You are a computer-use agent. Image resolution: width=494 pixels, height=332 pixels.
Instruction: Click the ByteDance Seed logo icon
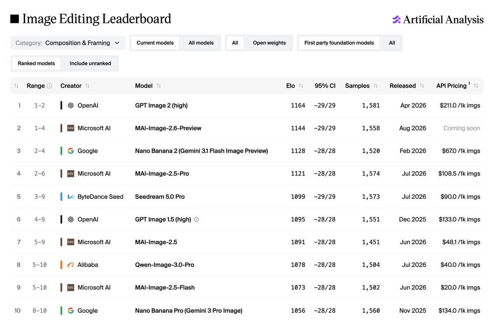(x=71, y=197)
